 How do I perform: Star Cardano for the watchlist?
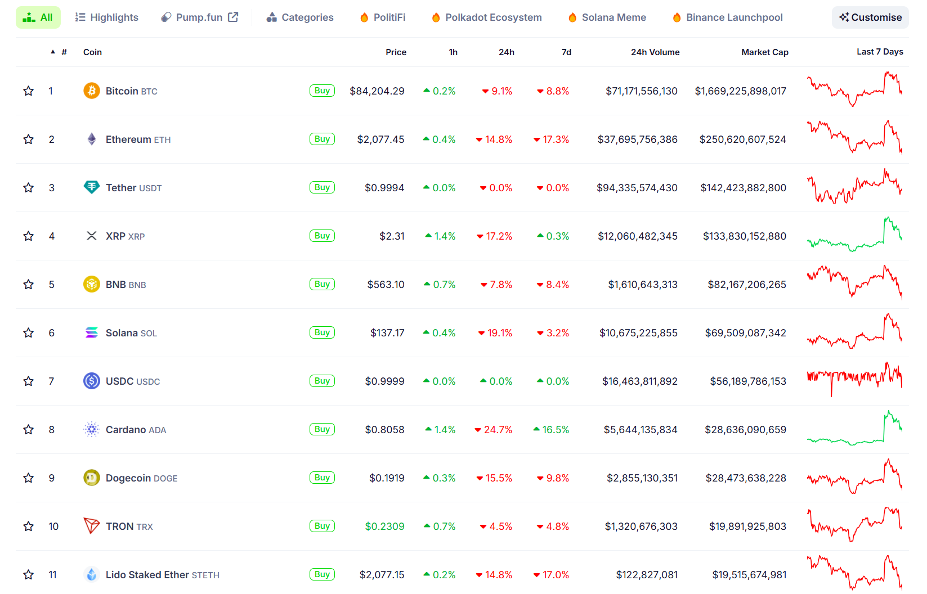pyautogui.click(x=29, y=429)
